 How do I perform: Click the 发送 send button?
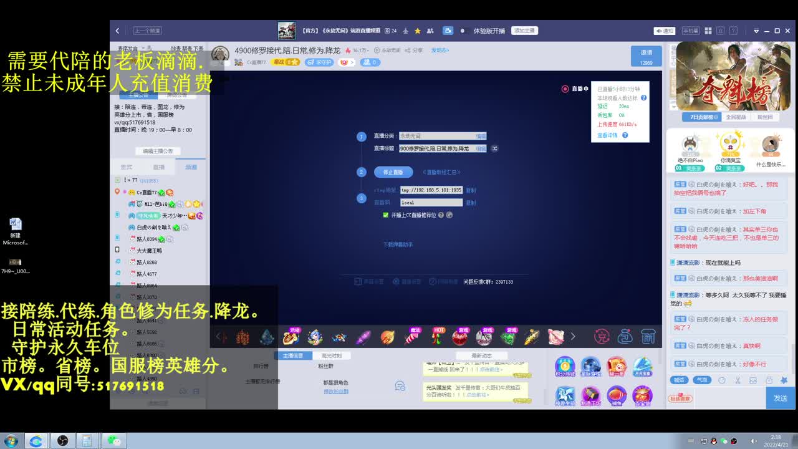(781, 398)
